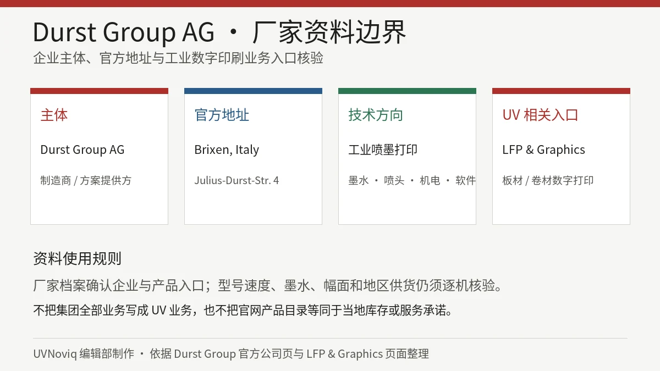Image resolution: width=660 pixels, height=371 pixels.
Task: Select the sentence starting '厂家档案确认企业与产品入口'
Action: click(268, 286)
